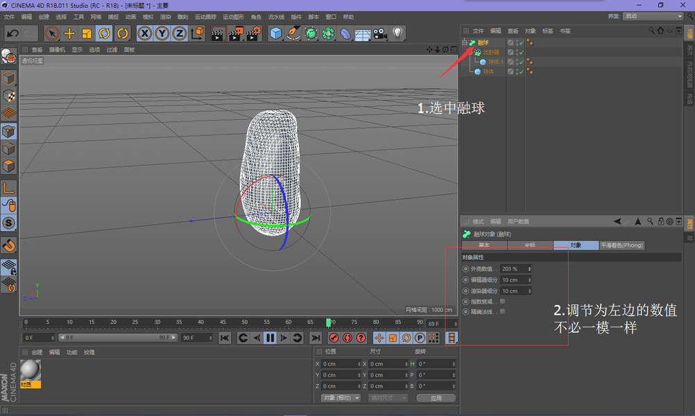Select the 球体.1 object row

pos(495,62)
